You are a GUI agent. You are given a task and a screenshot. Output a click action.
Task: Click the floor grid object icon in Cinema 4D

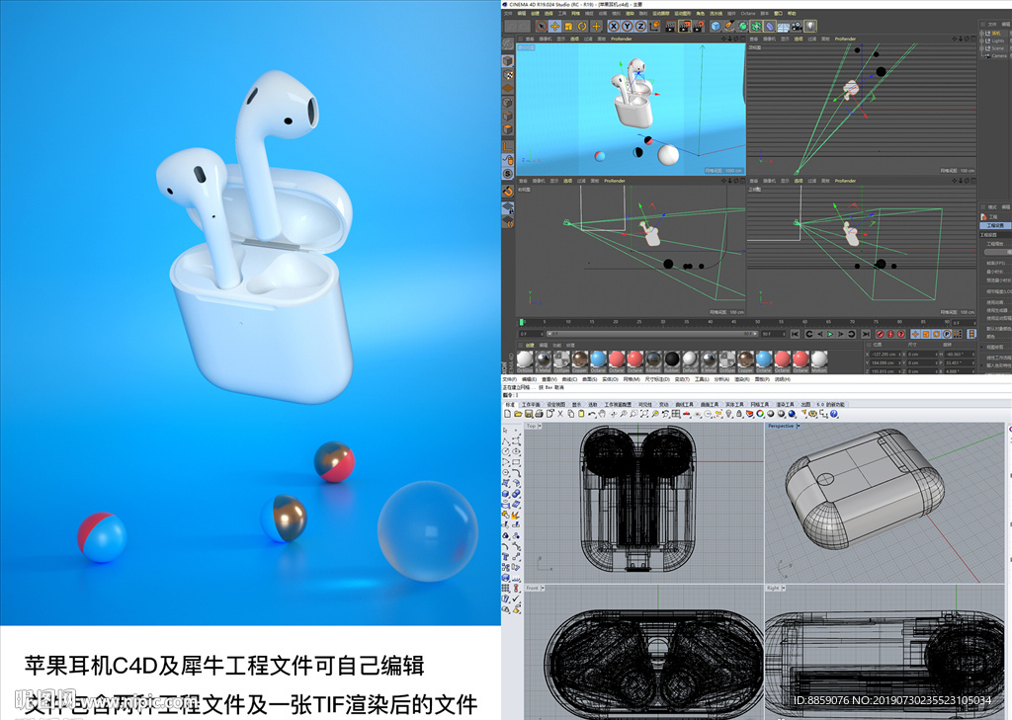click(x=783, y=26)
